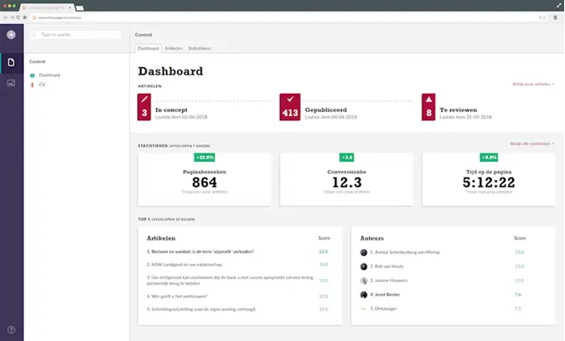
Task: Select Dashboard in the content tree
Action: click(49, 76)
